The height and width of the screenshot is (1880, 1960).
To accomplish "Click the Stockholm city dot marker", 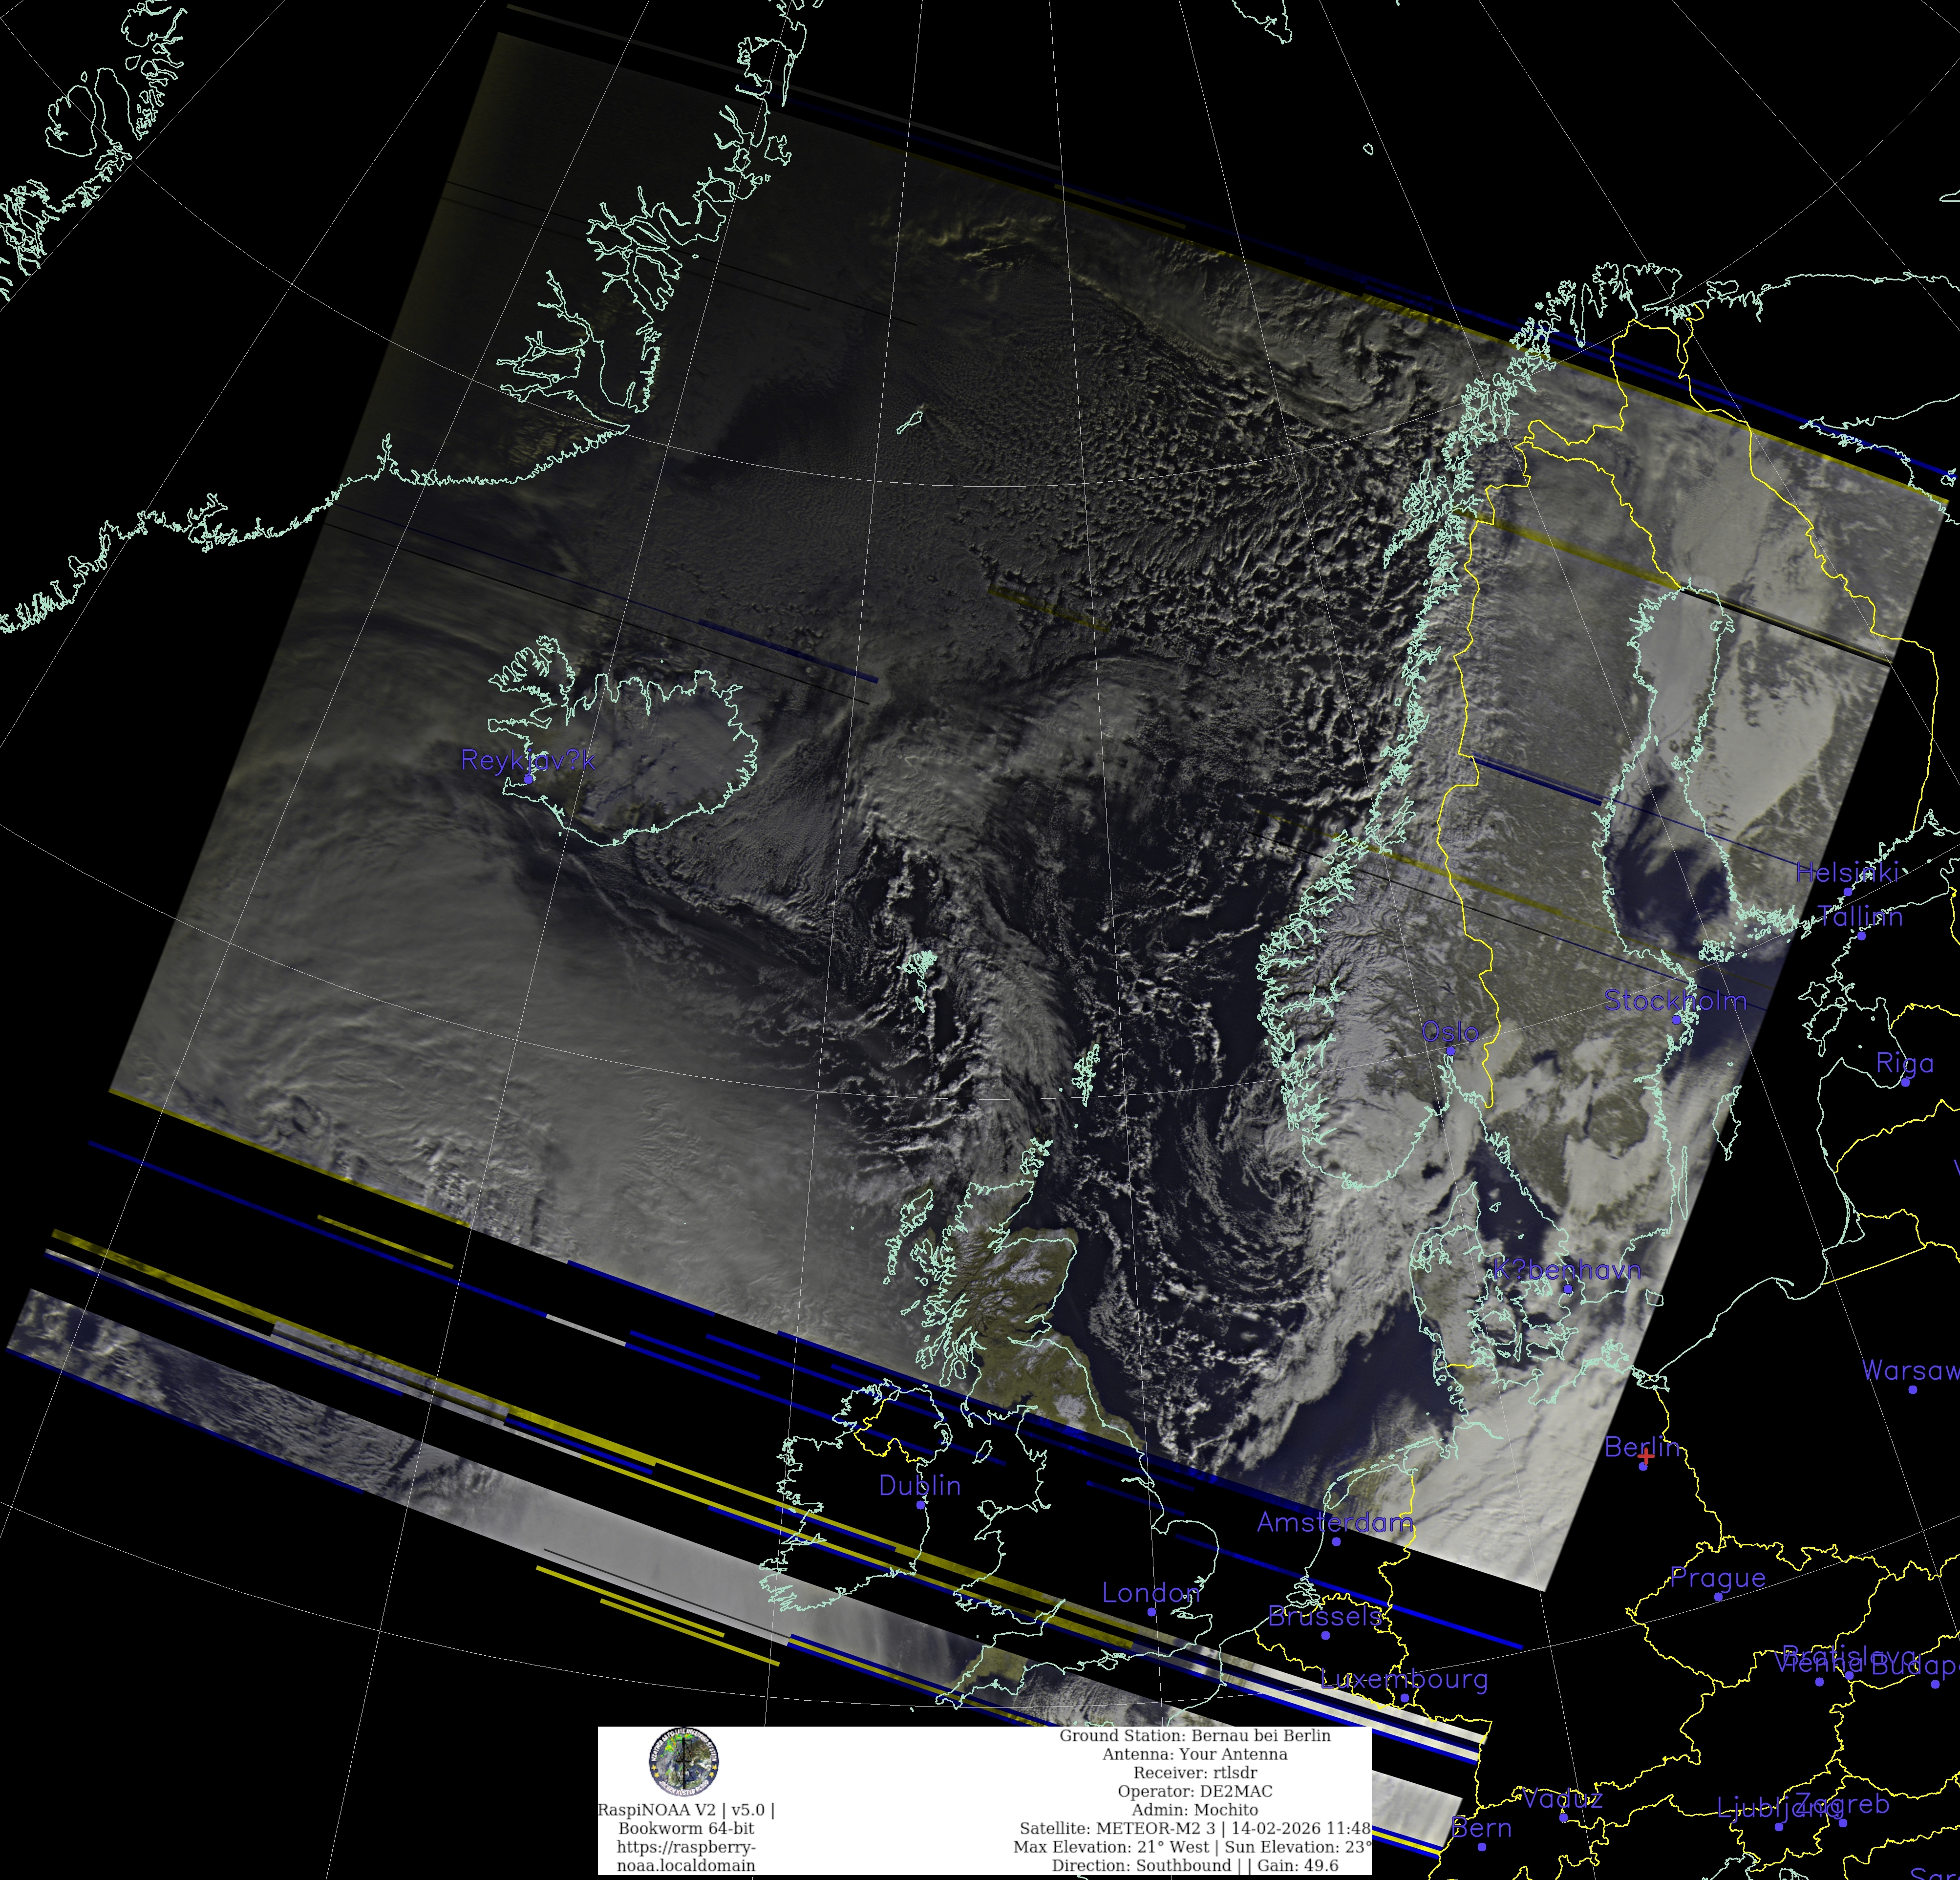I will [1676, 1019].
